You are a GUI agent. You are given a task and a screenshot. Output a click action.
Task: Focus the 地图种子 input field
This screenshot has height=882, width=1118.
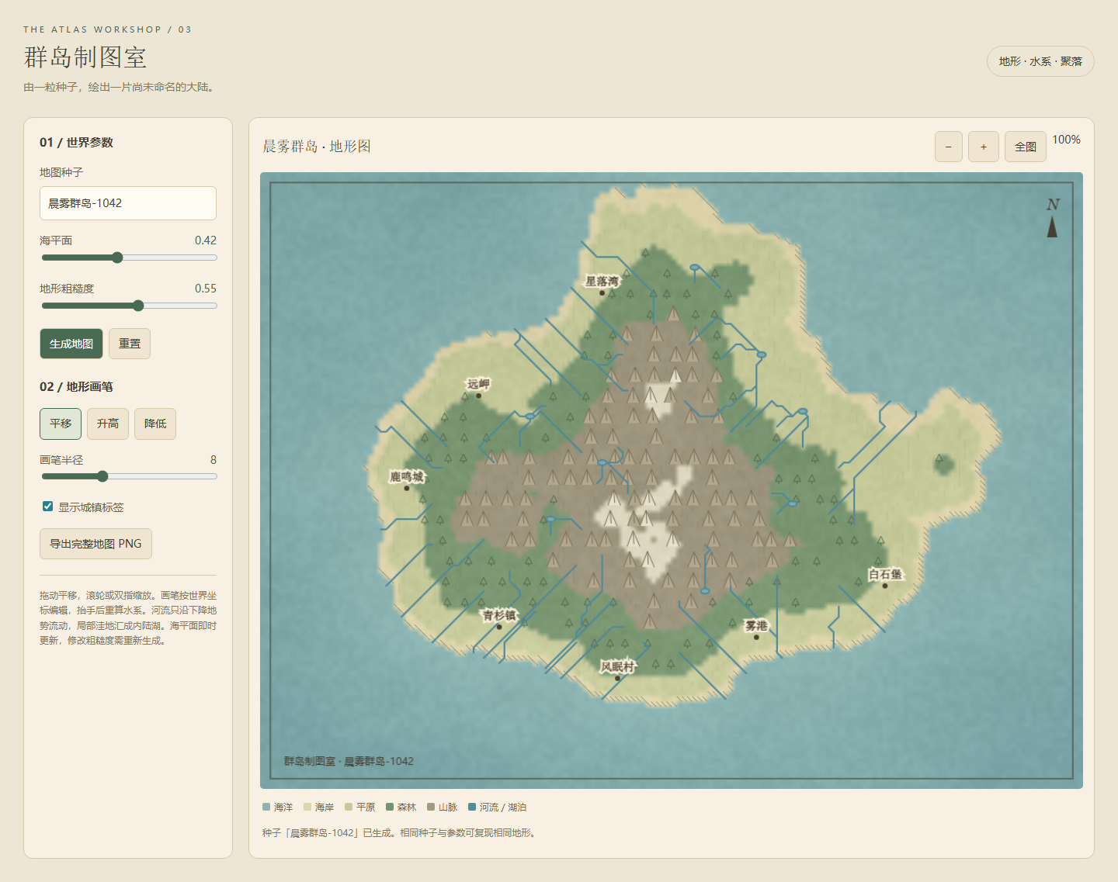coord(128,203)
